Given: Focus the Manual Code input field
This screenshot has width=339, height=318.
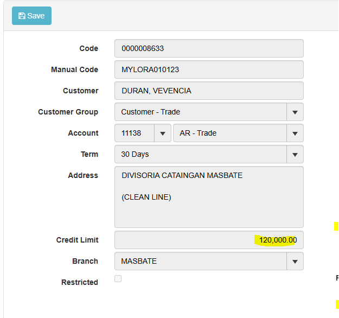Looking at the screenshot, I should (208, 69).
